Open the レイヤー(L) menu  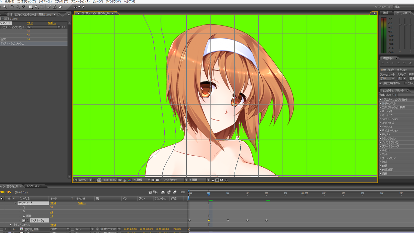45,2
